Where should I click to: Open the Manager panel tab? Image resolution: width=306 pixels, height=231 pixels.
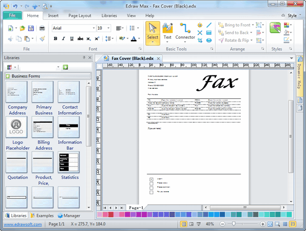[x=69, y=216]
